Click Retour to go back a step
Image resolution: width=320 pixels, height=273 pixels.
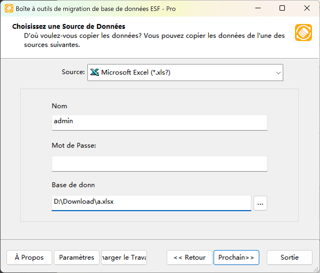point(189,258)
